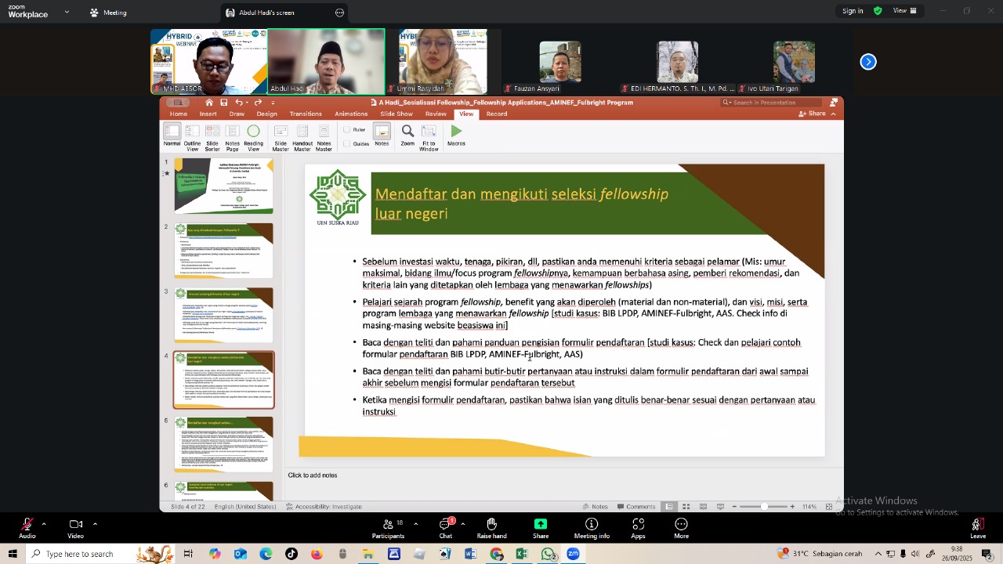
Task: Unmute the Zoom Audio microphone icon
Action: [x=27, y=525]
